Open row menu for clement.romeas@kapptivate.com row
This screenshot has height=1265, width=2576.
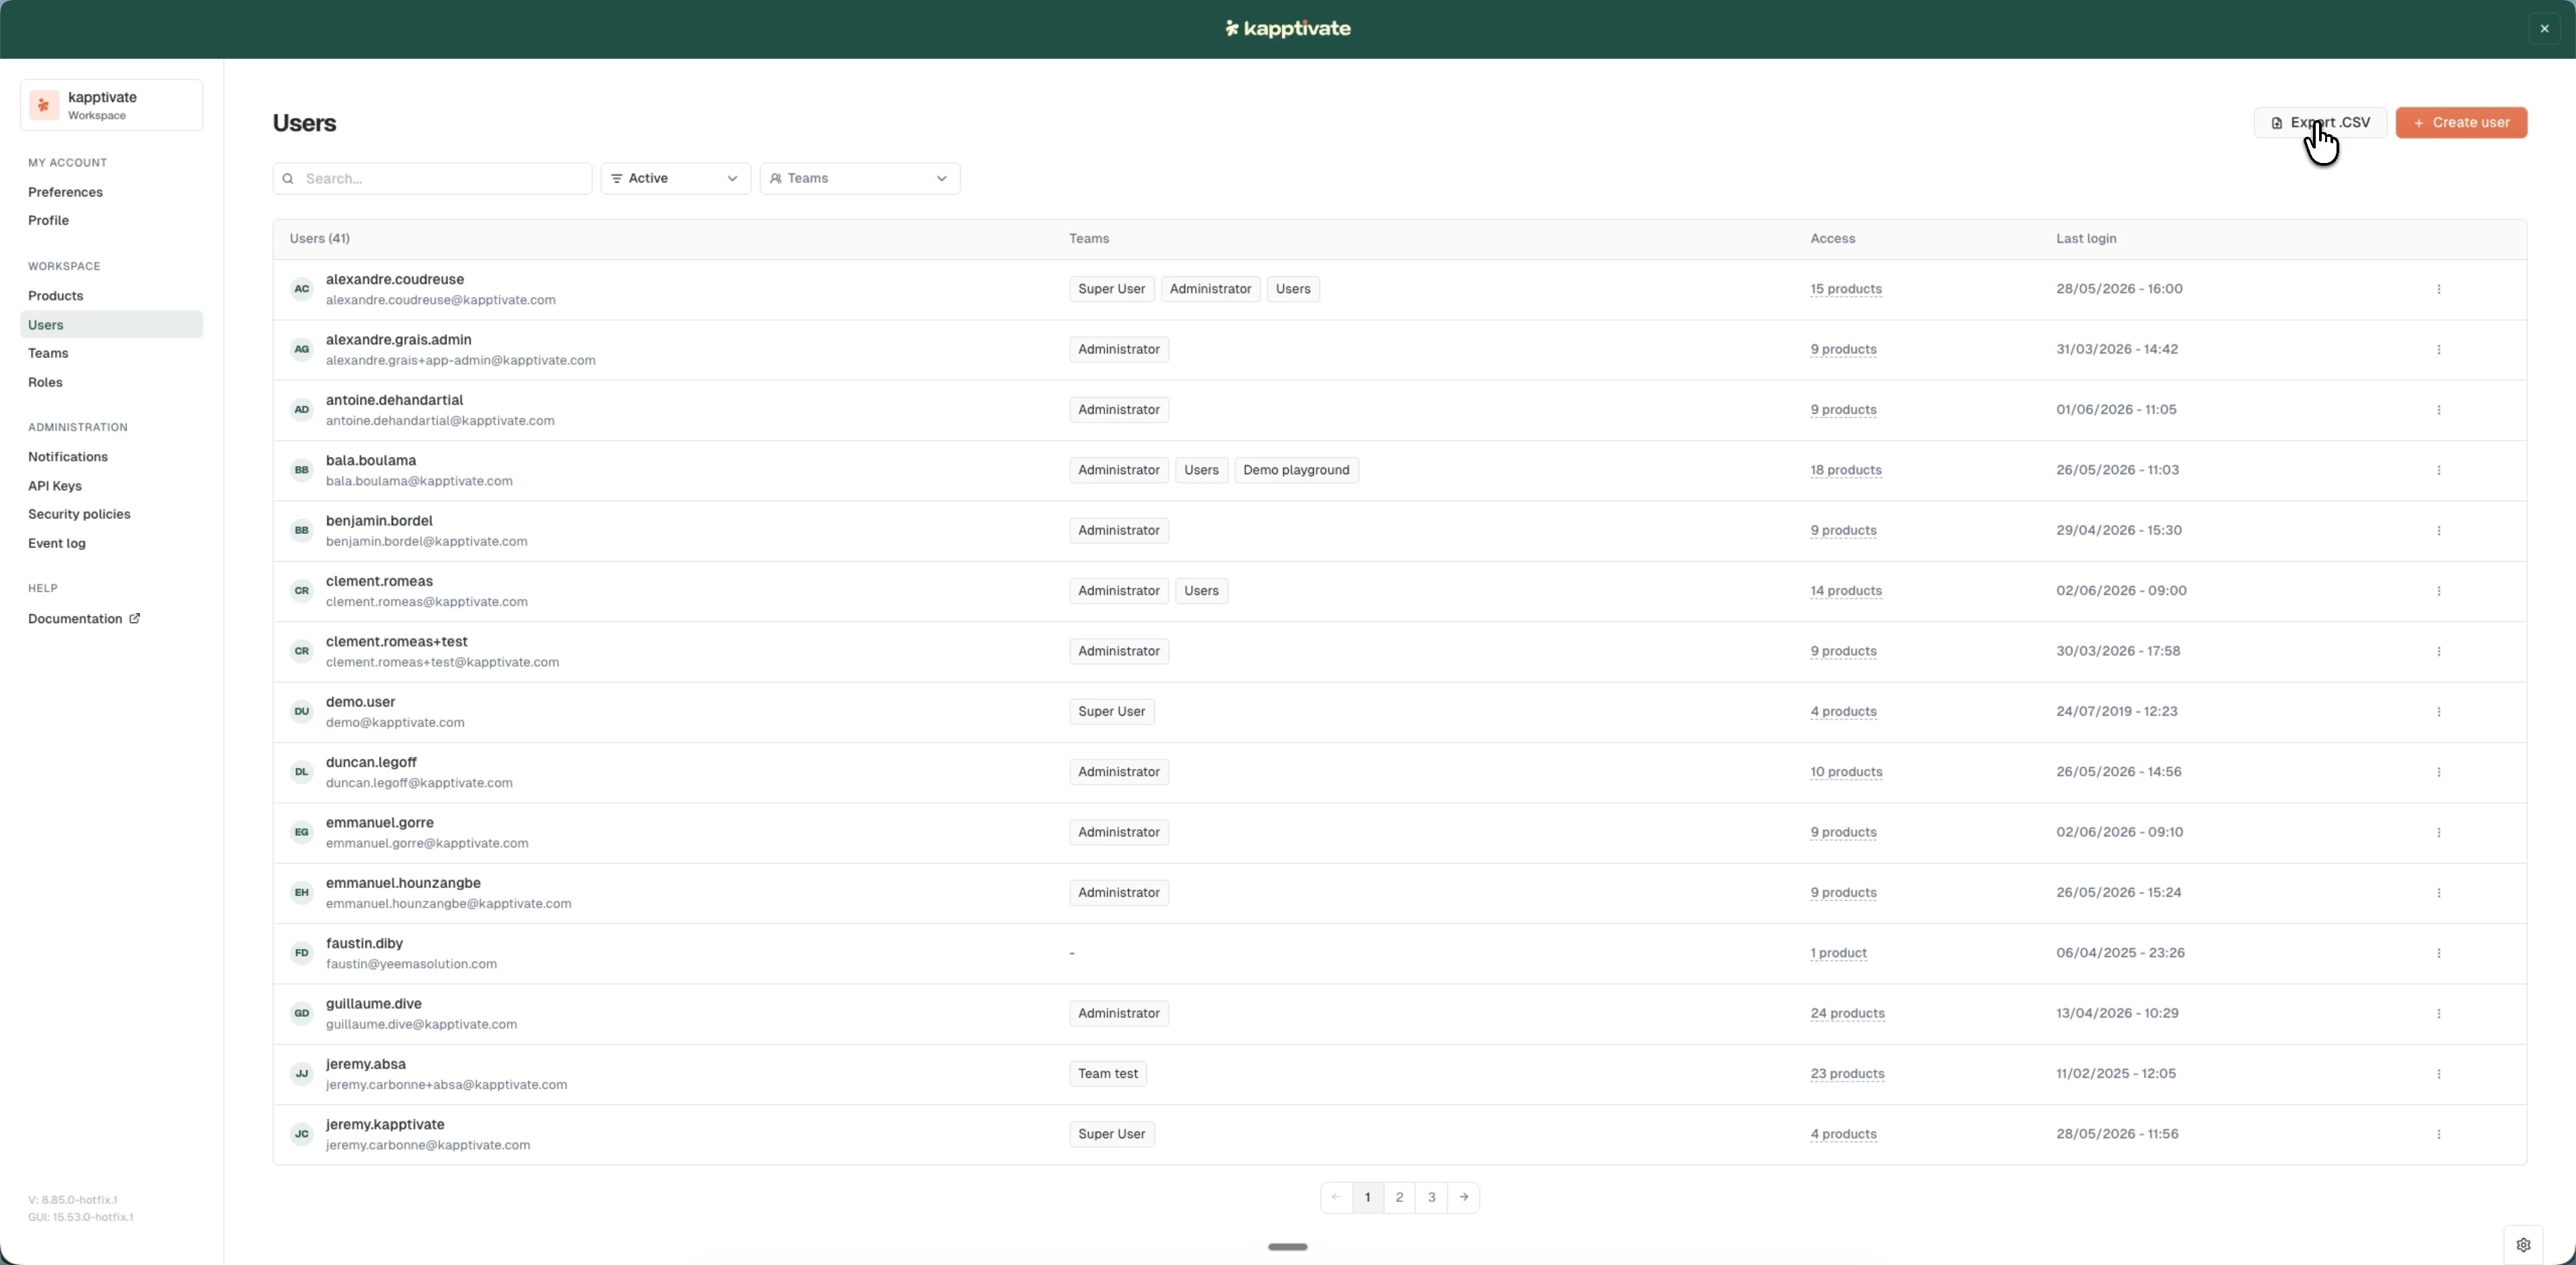pos(2438,591)
